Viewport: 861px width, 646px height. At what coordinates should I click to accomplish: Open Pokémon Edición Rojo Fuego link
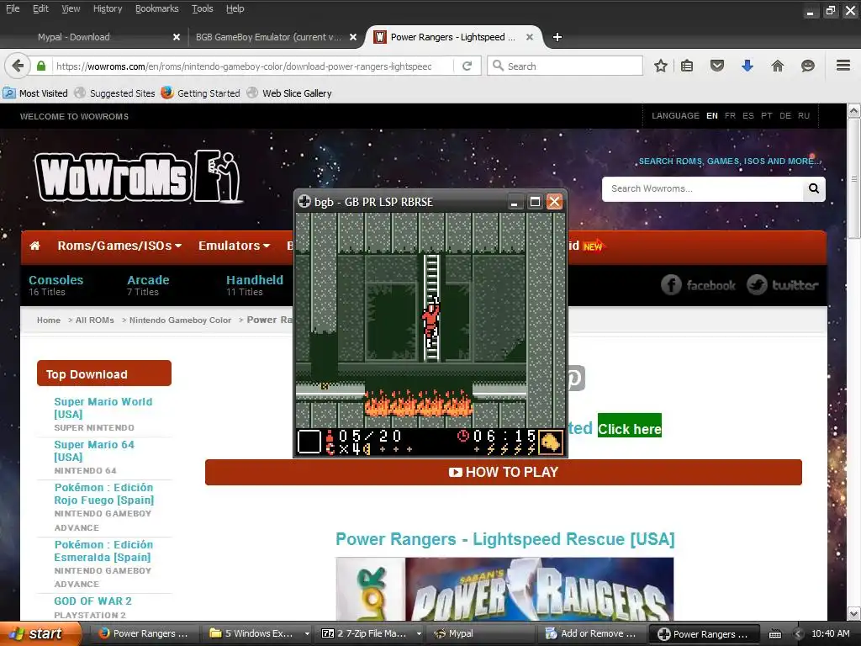coord(103,494)
